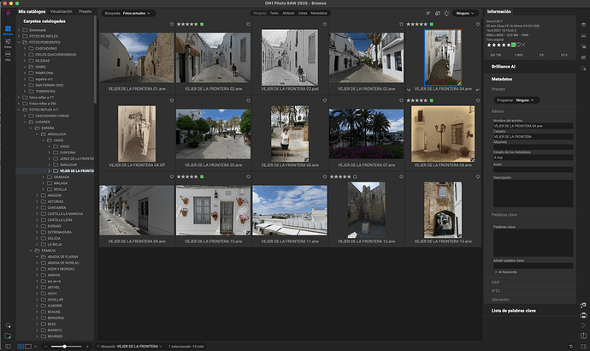This screenshot has width=590, height=351.
Task: Select grid view icon in bottom bar
Action: tap(21, 346)
